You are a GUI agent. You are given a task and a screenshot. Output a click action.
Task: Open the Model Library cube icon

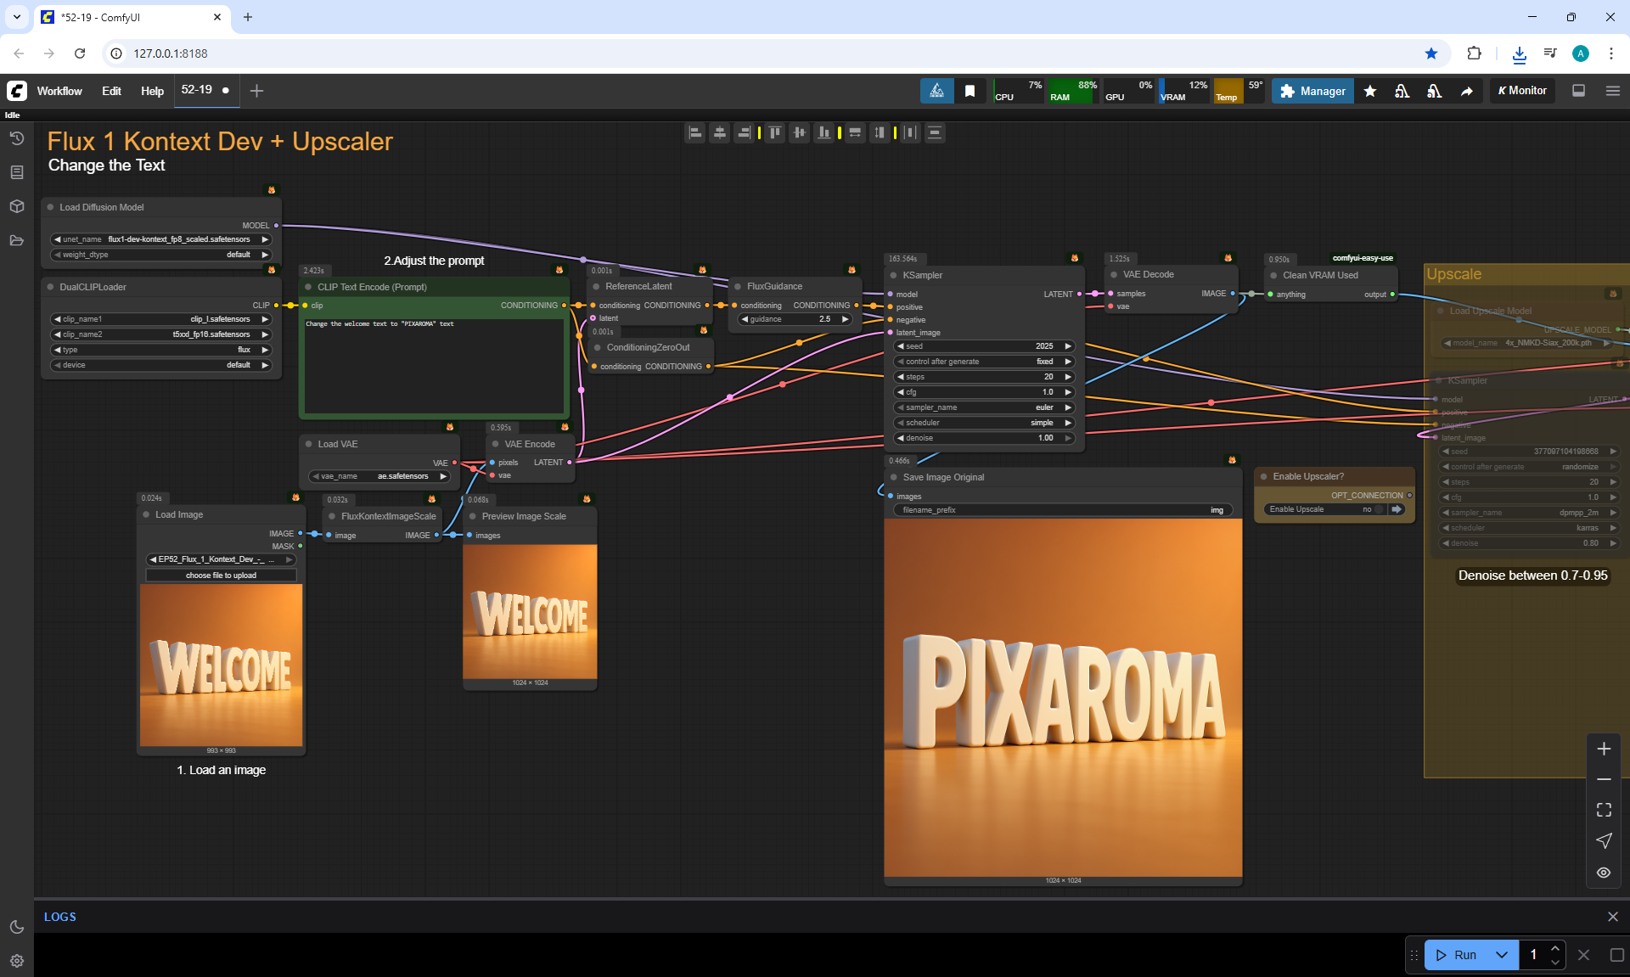17,206
